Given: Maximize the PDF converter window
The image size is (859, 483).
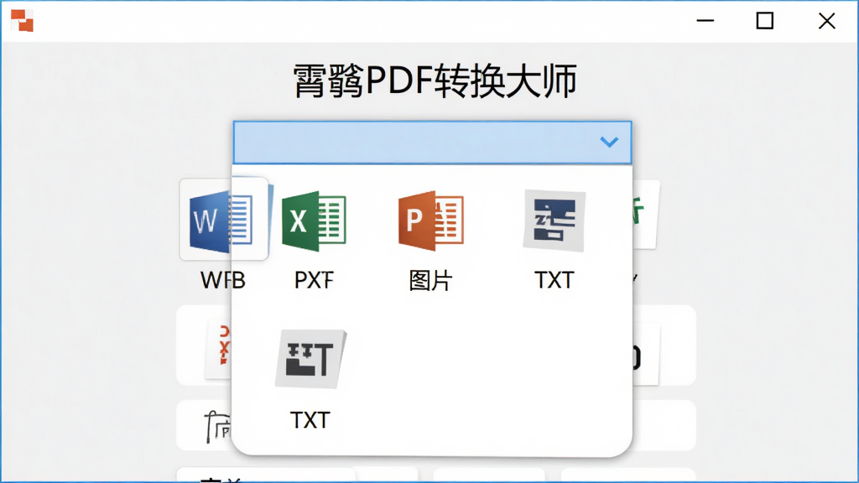Looking at the screenshot, I should (765, 21).
